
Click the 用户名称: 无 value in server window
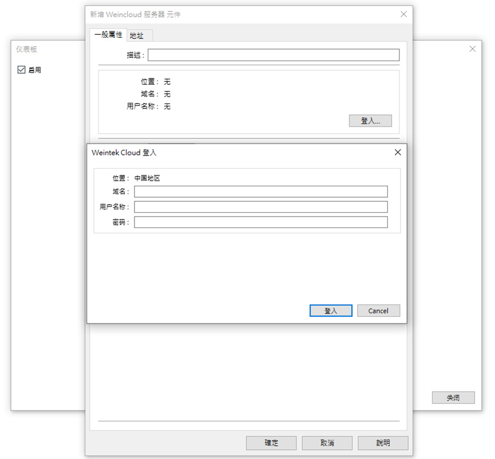(167, 106)
